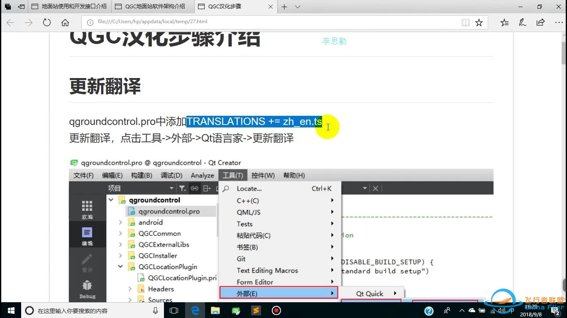Open the set-aside tabs icon

(x=8, y=7)
